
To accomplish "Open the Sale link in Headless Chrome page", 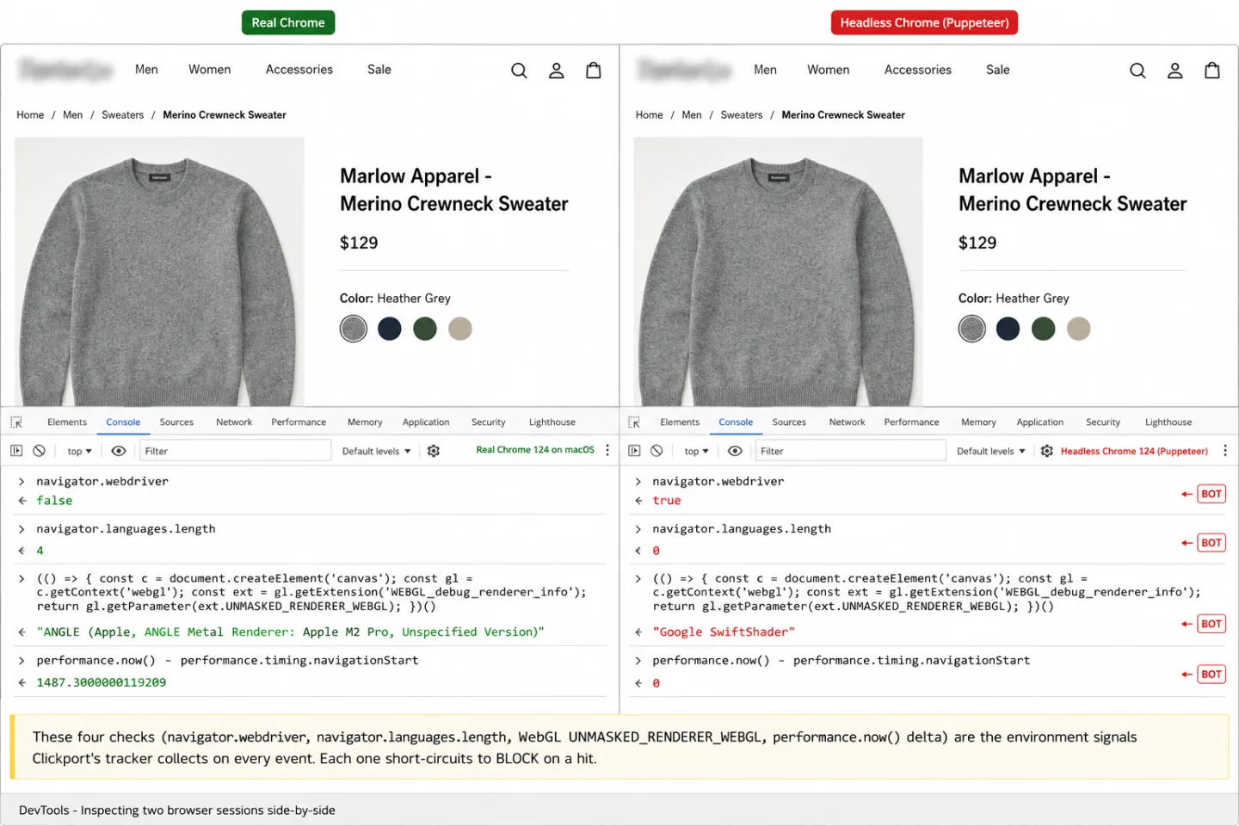I will pyautogui.click(x=998, y=70).
